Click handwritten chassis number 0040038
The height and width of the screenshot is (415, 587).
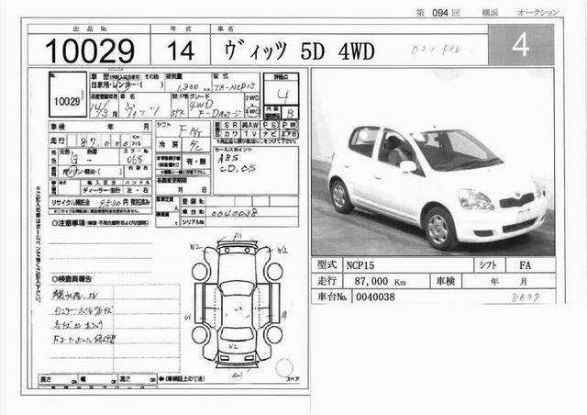pyautogui.click(x=235, y=214)
